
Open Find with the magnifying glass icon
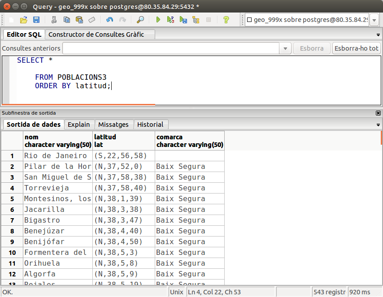point(140,20)
